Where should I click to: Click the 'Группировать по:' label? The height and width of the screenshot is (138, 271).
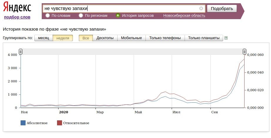tap(18, 38)
